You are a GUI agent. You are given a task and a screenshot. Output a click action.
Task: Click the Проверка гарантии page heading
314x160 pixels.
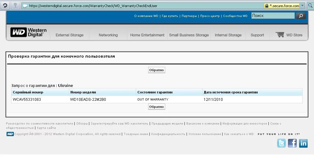point(61,56)
